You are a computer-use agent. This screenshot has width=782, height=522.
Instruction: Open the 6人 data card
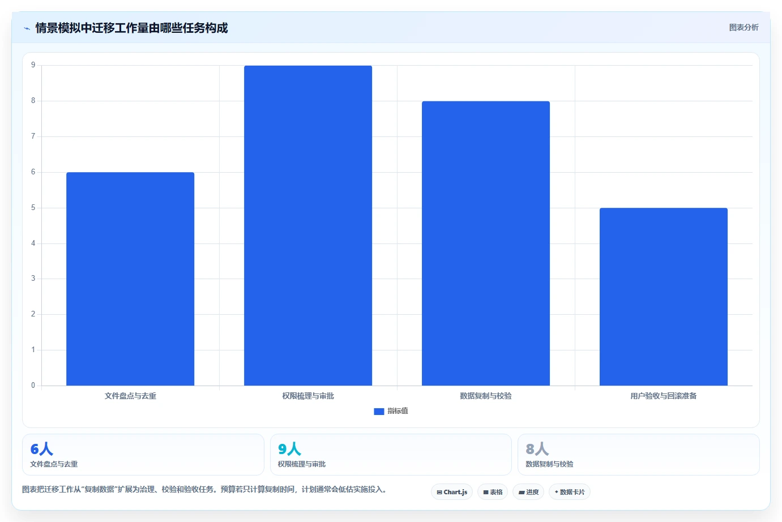tap(143, 455)
